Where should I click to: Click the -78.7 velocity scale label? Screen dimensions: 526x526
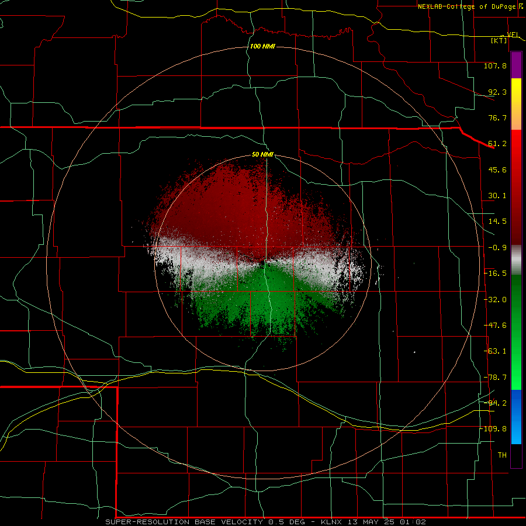495,378
